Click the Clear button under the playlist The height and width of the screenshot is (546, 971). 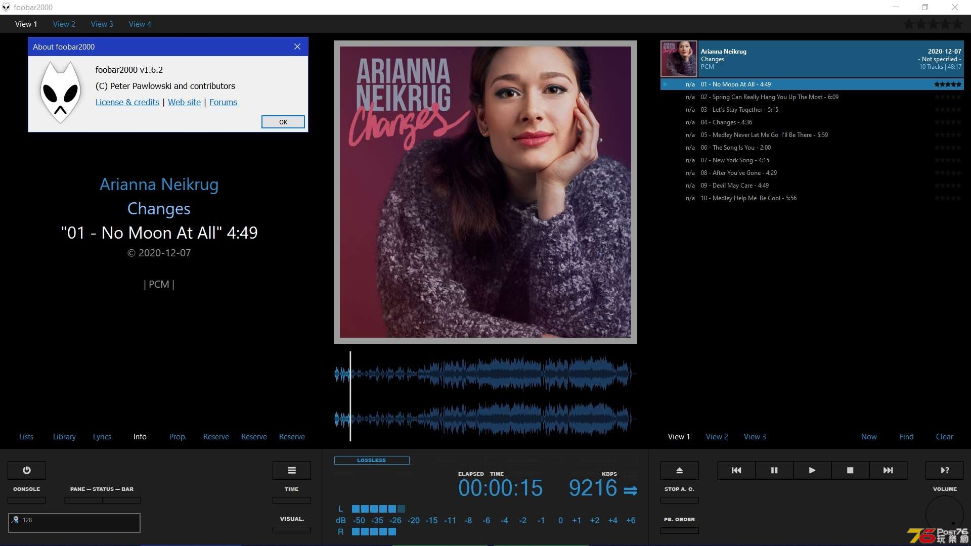[x=945, y=437]
